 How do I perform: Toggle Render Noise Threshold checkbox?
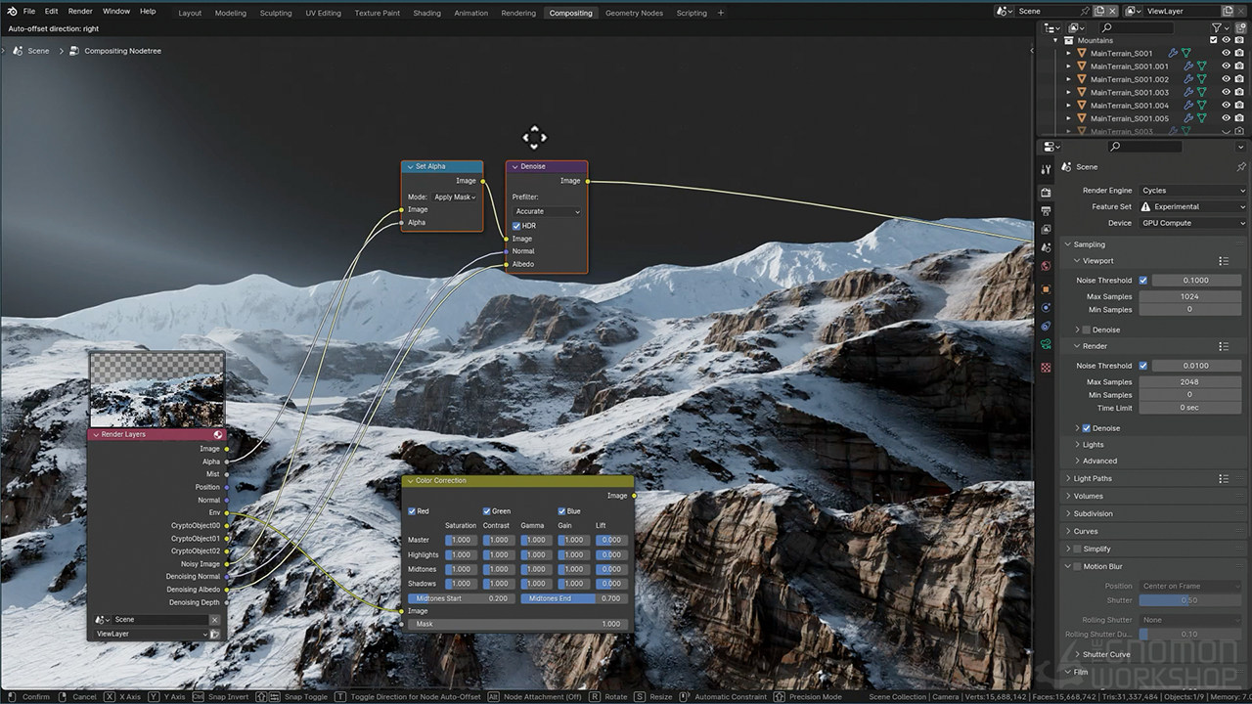click(x=1142, y=366)
